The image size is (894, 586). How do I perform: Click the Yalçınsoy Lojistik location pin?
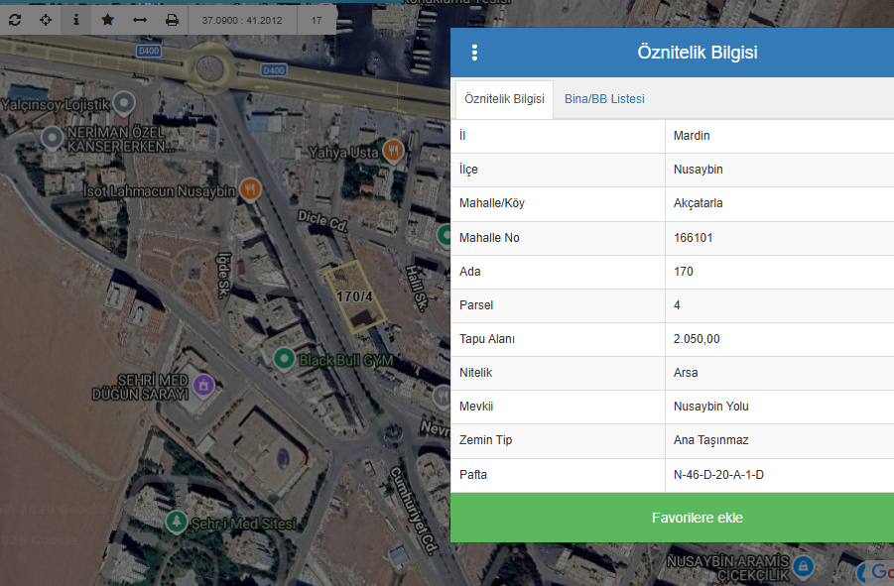(x=124, y=102)
